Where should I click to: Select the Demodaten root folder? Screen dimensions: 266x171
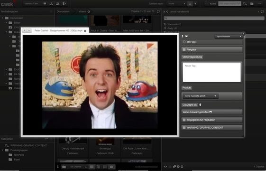pos(17,18)
